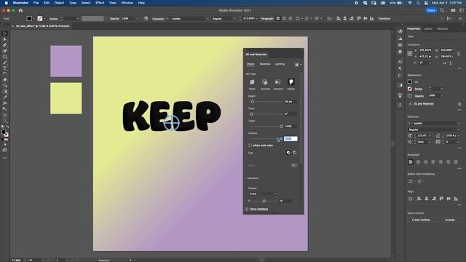Open the Share feedback link

[x=259, y=209]
